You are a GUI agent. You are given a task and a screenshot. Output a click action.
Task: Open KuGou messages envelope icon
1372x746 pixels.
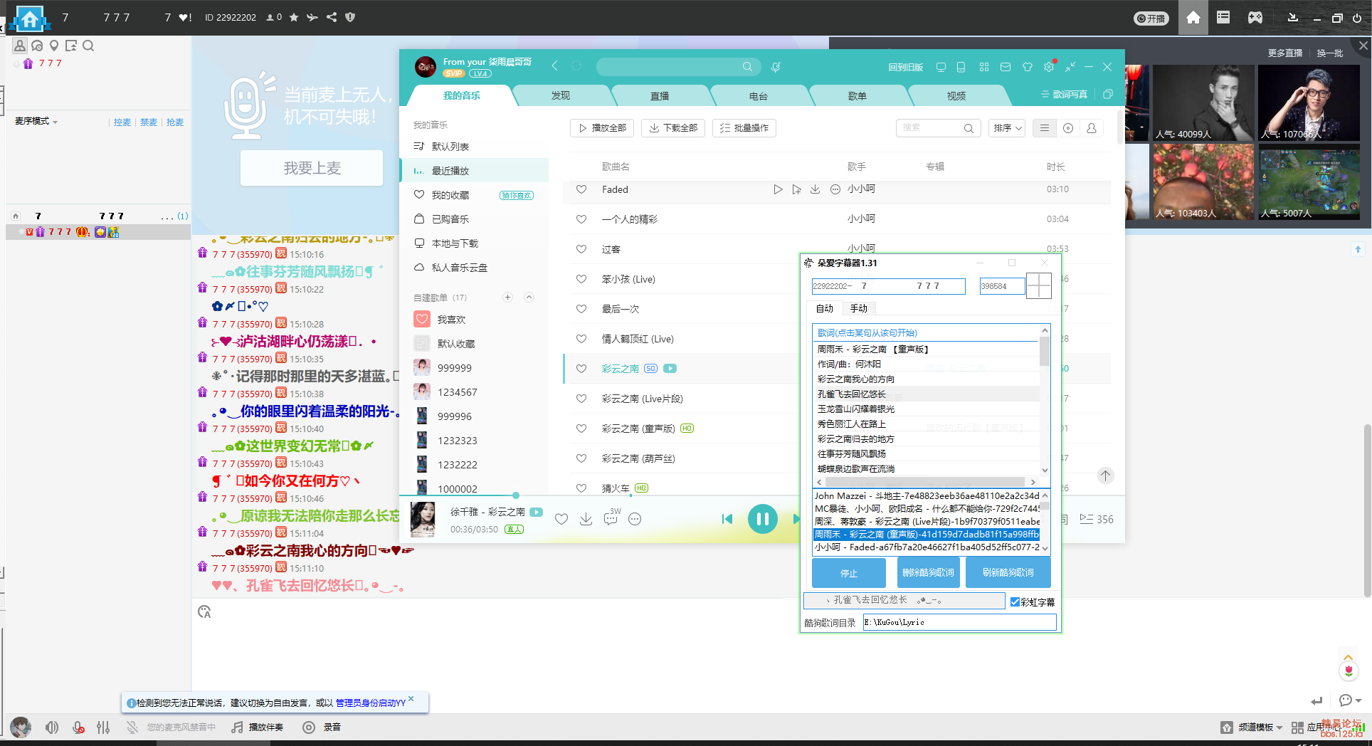tap(1006, 67)
